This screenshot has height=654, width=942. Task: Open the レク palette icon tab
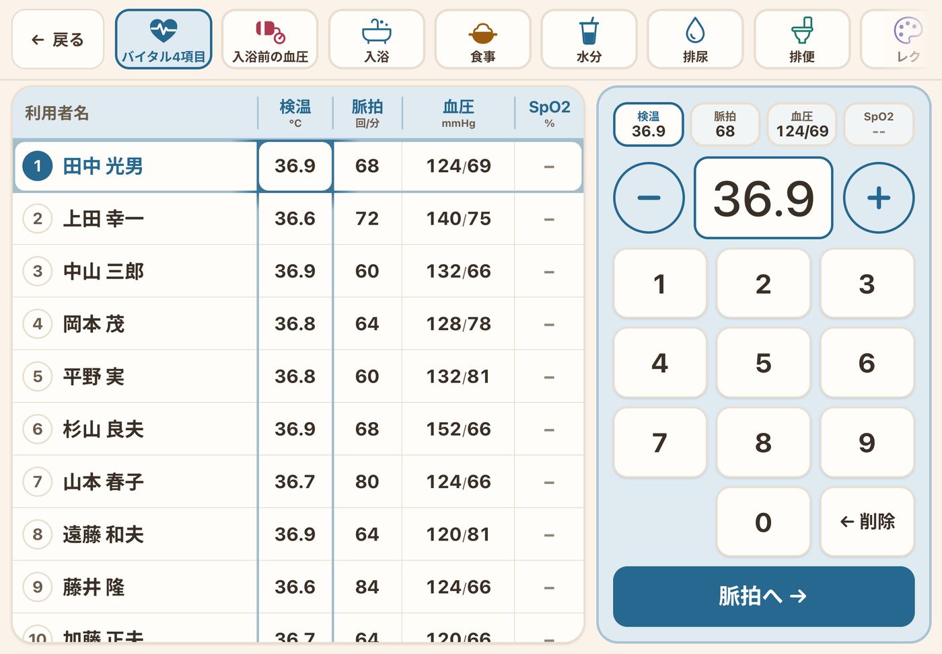pos(902,39)
